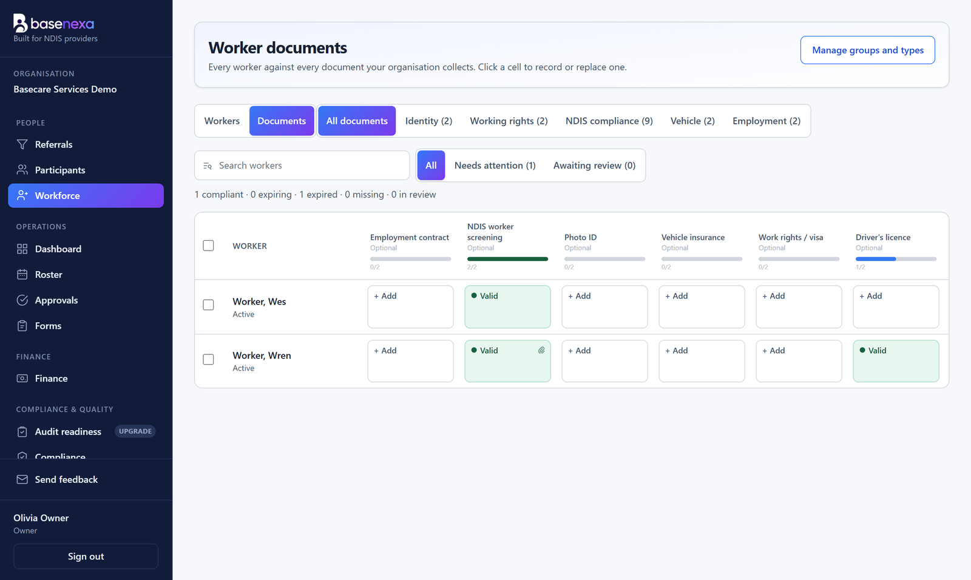
Task: Tick the checkbox for Worker, Wren
Action: click(x=208, y=359)
